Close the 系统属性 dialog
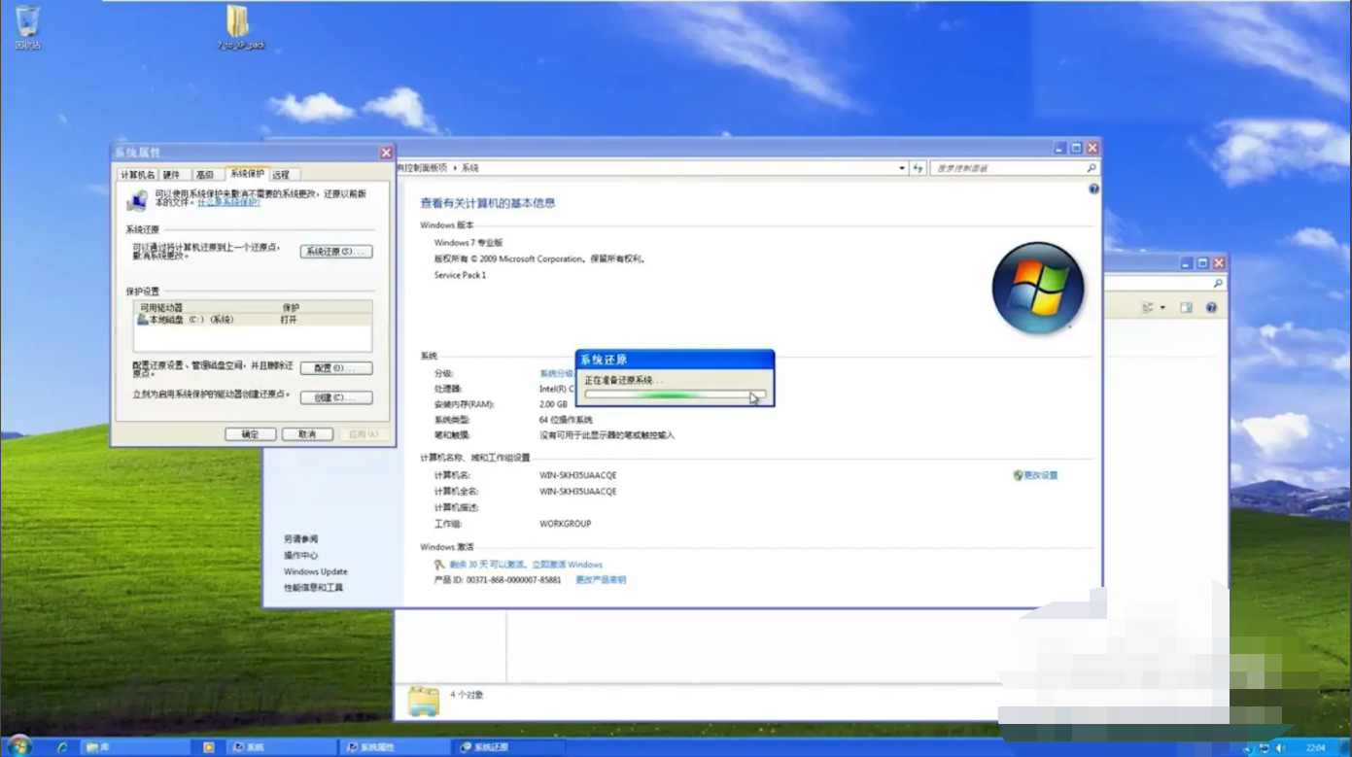Viewport: 1352px width, 757px height. tap(386, 153)
